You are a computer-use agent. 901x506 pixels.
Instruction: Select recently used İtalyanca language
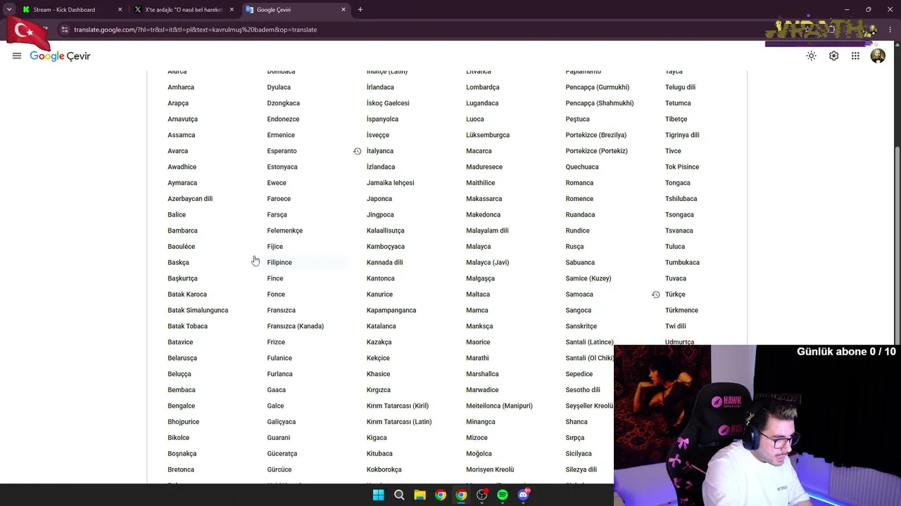(x=380, y=151)
